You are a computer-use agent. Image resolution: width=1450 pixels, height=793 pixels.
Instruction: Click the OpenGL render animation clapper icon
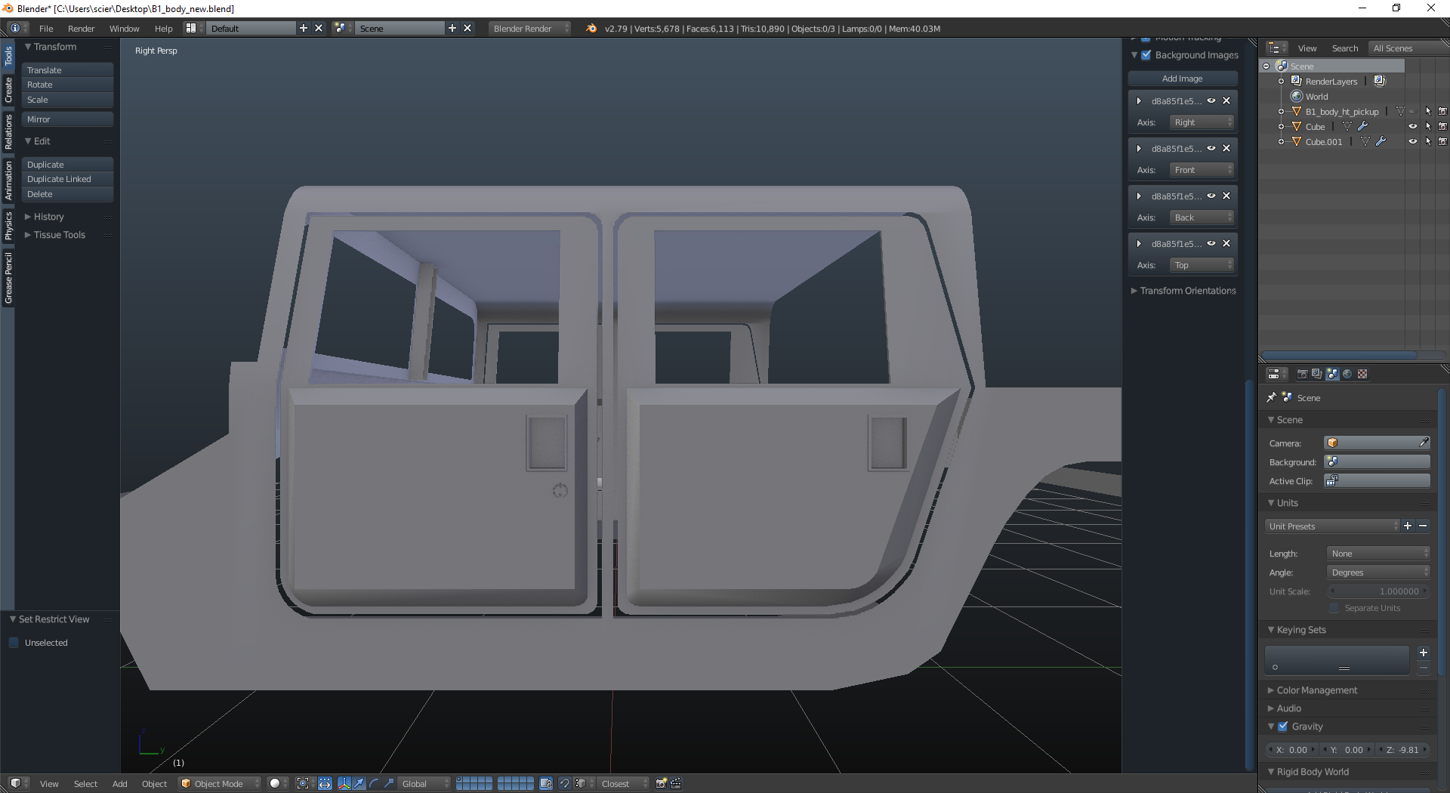pyautogui.click(x=676, y=783)
